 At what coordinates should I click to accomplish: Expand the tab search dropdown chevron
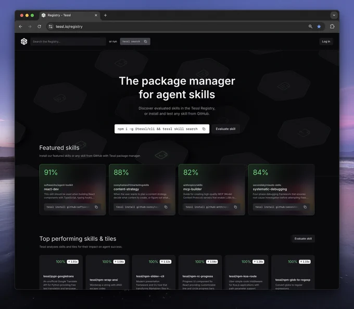334,15
